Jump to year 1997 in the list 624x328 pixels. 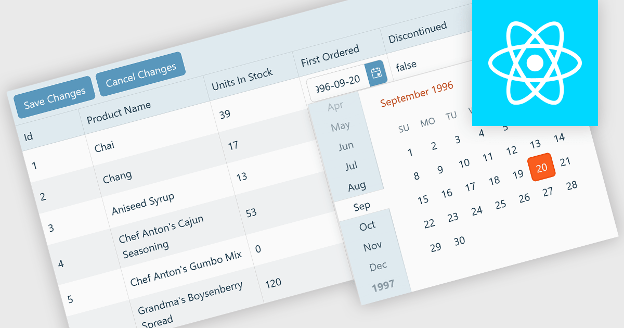(383, 285)
